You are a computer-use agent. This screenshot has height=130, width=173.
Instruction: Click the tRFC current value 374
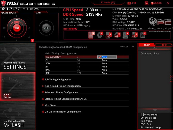(x=79, y=73)
